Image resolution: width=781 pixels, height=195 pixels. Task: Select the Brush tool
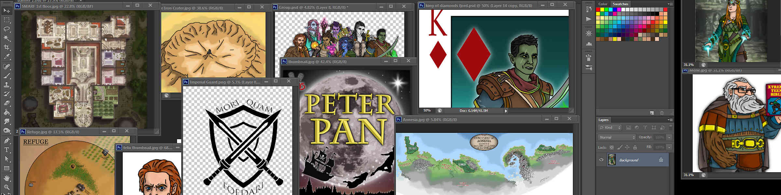tap(7, 75)
